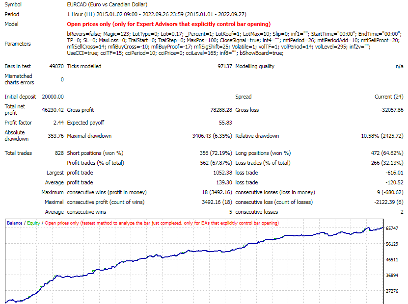Click the Relative drawdown label

click(x=257, y=136)
